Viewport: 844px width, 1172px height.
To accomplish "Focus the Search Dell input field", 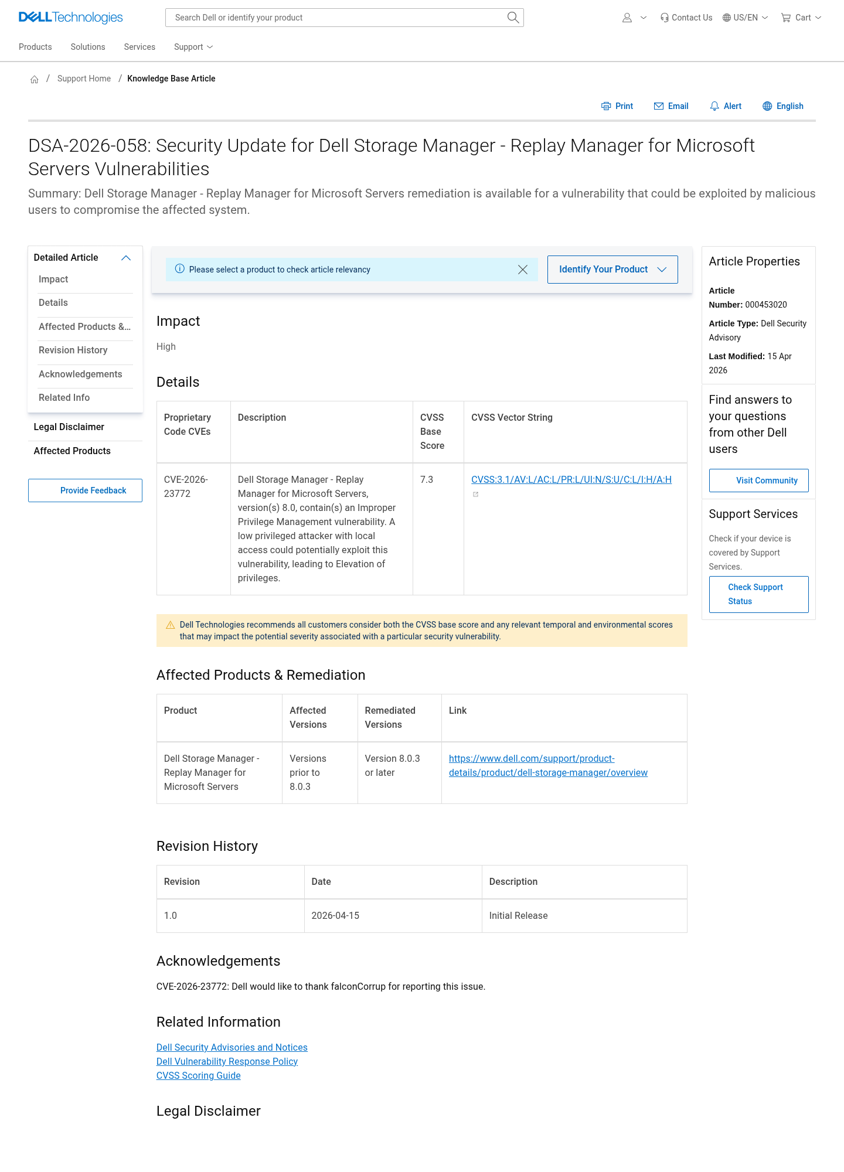I will coord(337,18).
